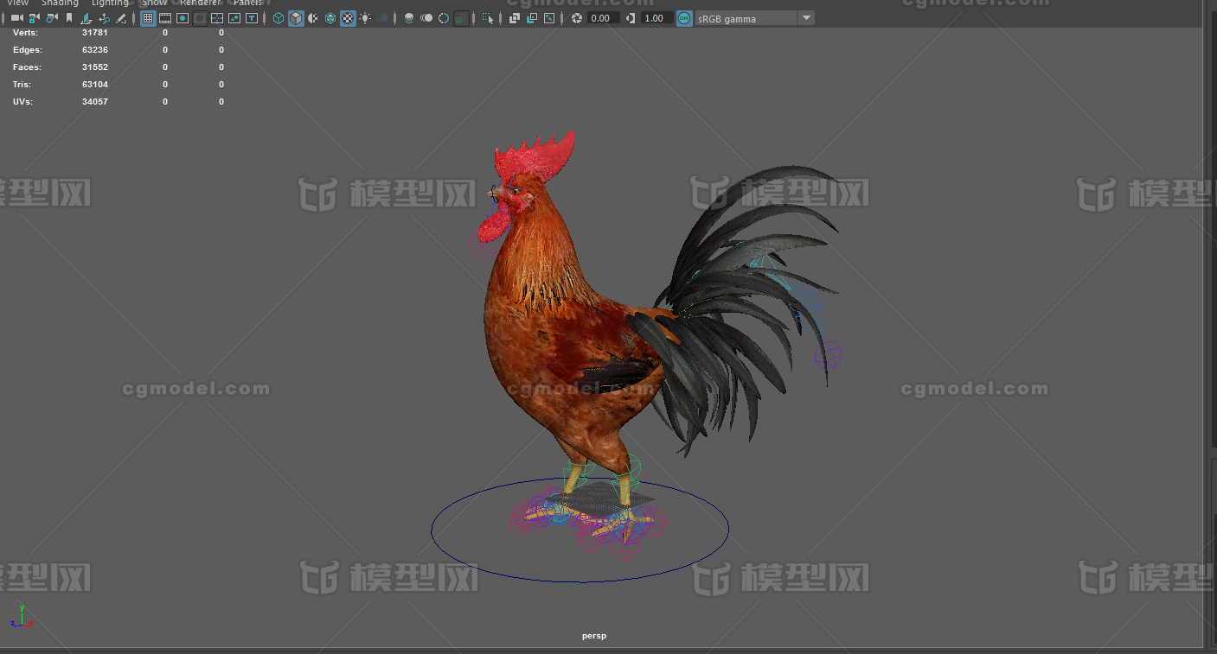This screenshot has height=654, width=1217.
Task: Click the Exposure value field 0.00
Action: click(604, 18)
